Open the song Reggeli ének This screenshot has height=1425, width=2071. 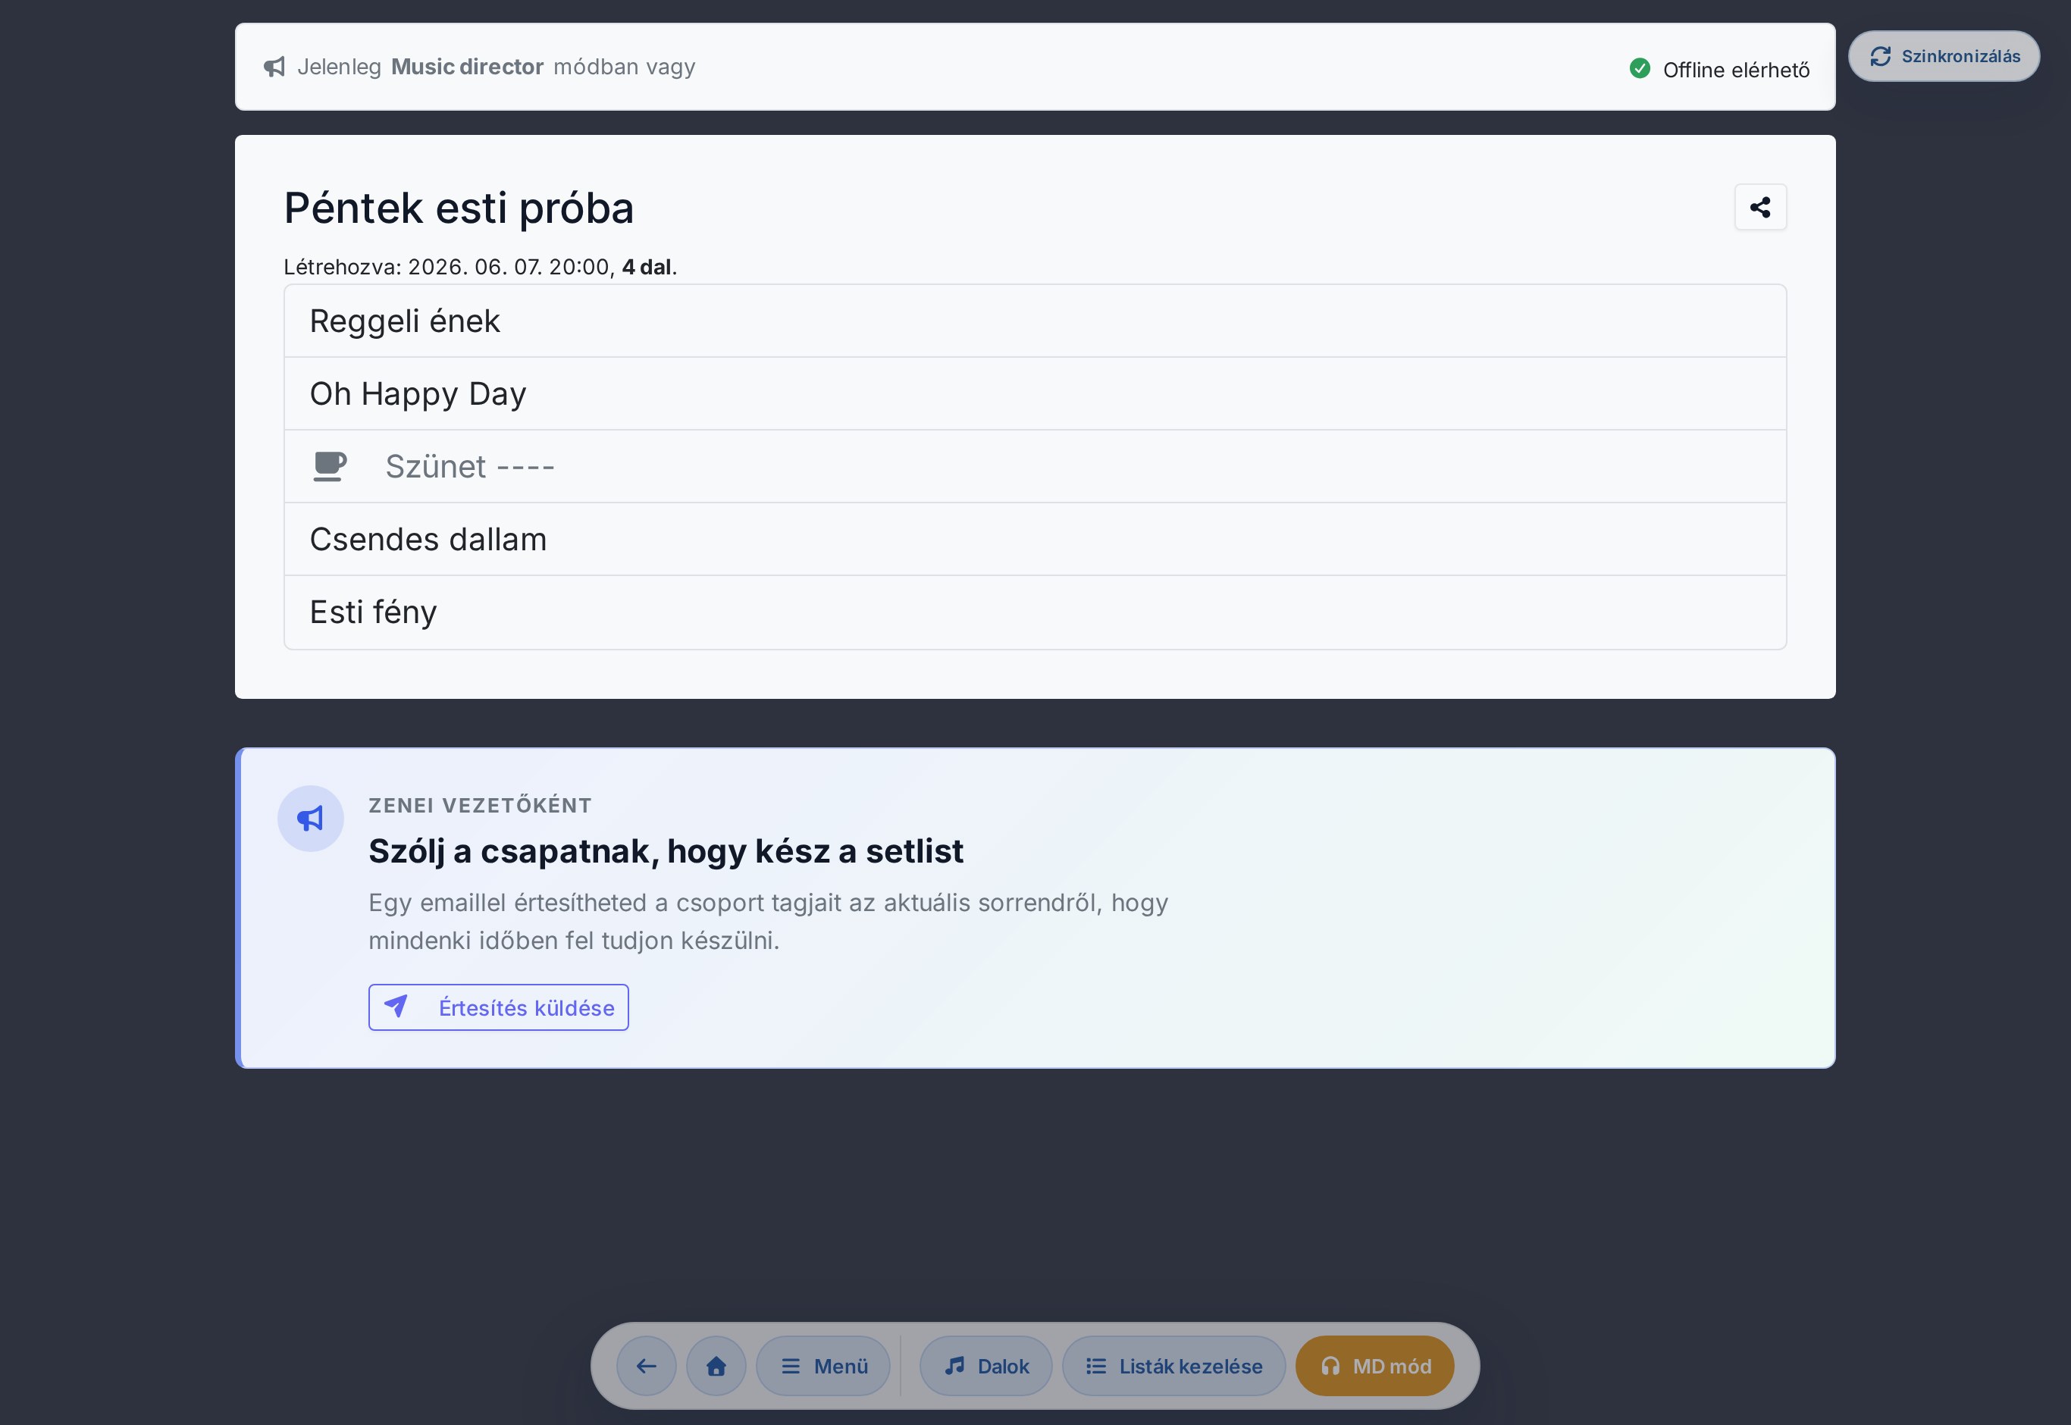tap(1035, 321)
